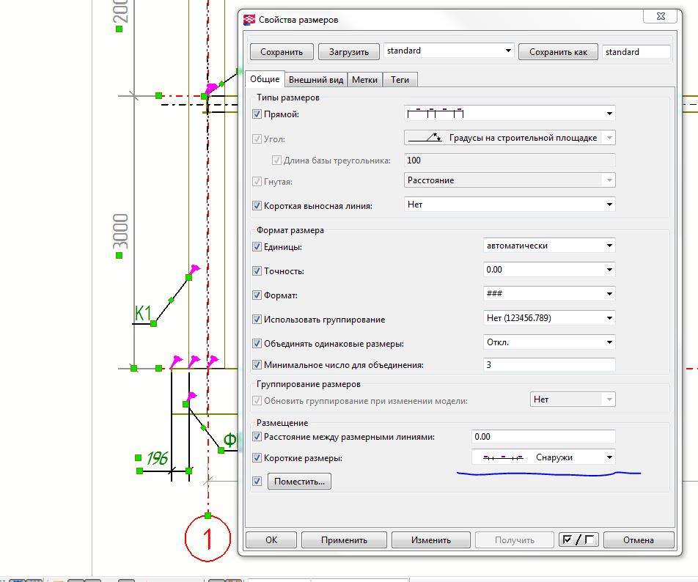Click the check all/none toggle button
698x582 pixels.
[x=578, y=540]
